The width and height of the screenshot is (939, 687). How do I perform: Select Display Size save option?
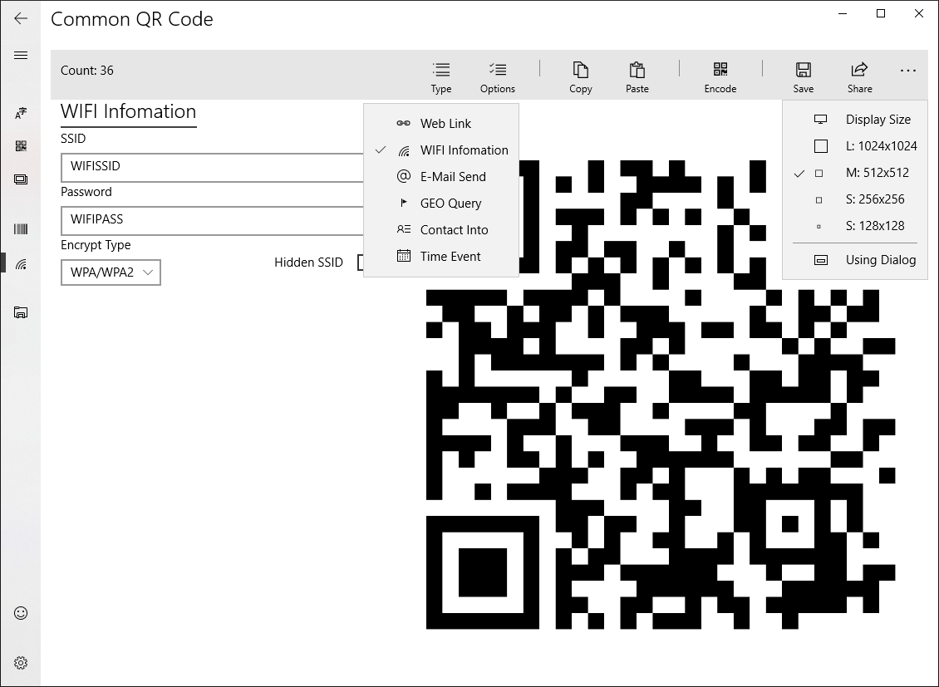[x=854, y=119]
